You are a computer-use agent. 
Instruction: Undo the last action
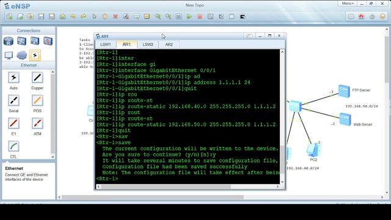(73, 16)
